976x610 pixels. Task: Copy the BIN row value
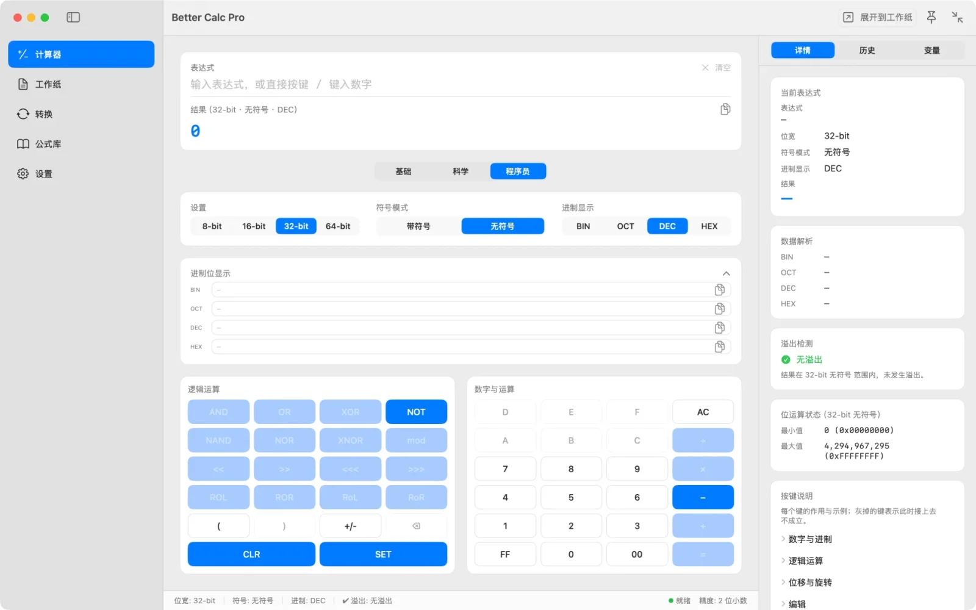tap(720, 290)
